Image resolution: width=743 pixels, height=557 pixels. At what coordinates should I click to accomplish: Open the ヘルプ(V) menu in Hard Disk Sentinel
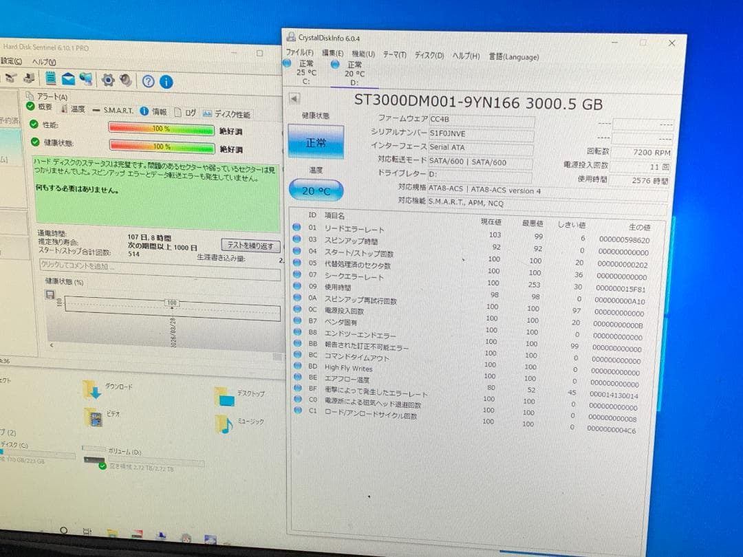tap(43, 62)
